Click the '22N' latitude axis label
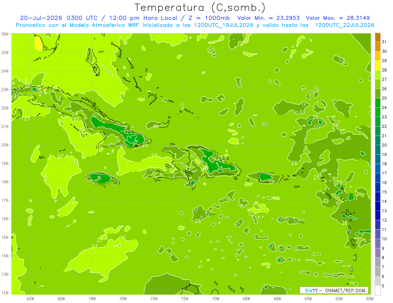This screenshot has height=303, width=393. [5, 108]
